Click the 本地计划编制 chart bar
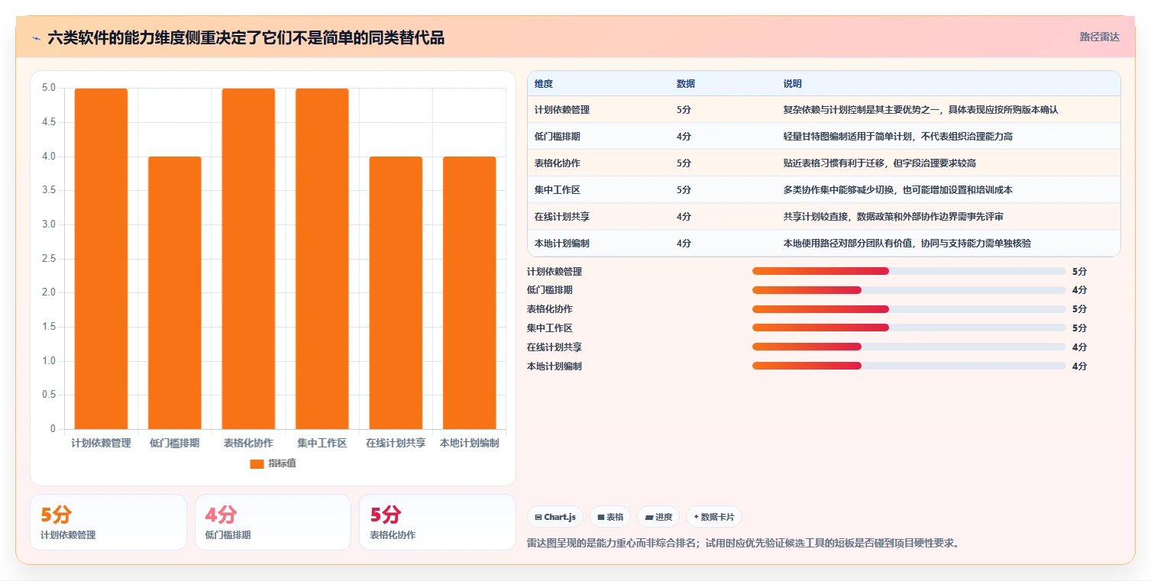This screenshot has width=1151, height=581. coord(470,293)
